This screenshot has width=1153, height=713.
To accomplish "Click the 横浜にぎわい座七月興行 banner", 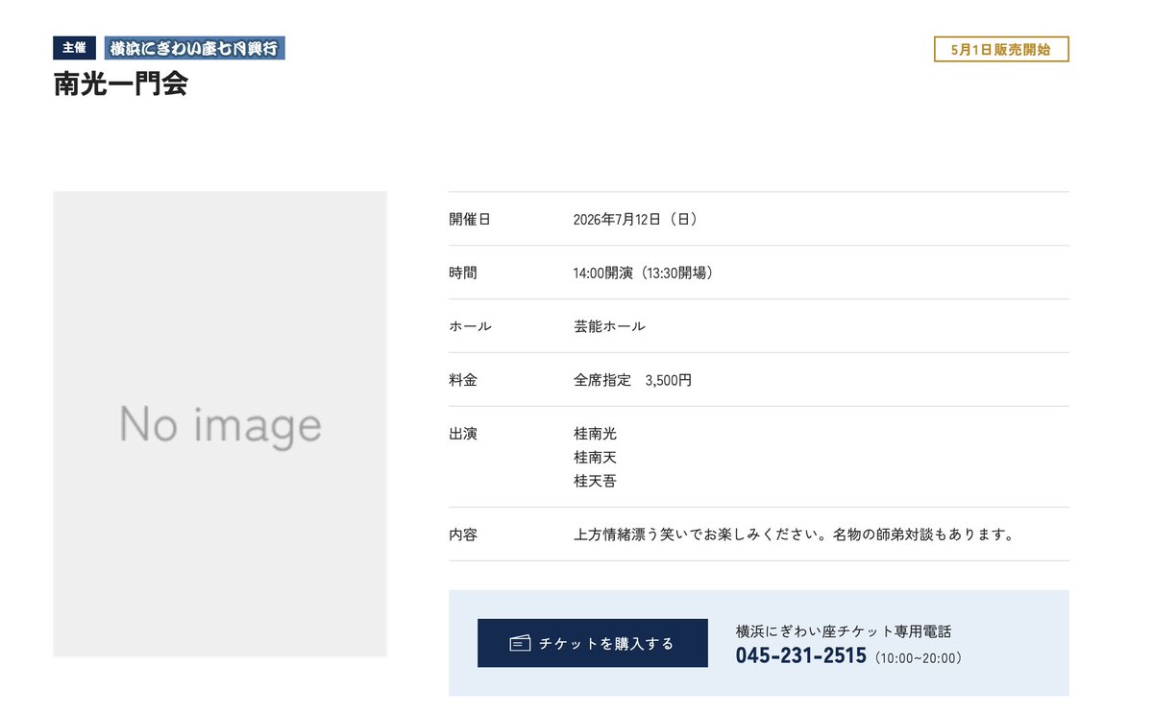I will 195,48.
